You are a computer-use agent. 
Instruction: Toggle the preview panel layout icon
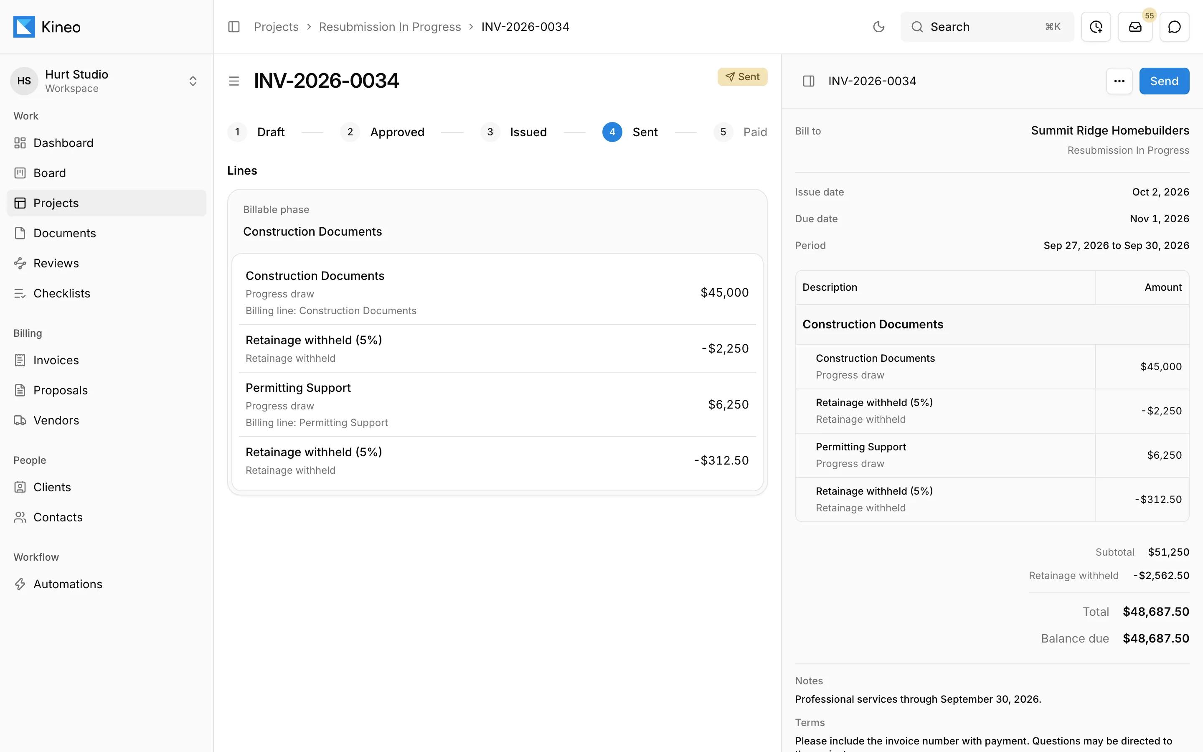click(x=808, y=81)
